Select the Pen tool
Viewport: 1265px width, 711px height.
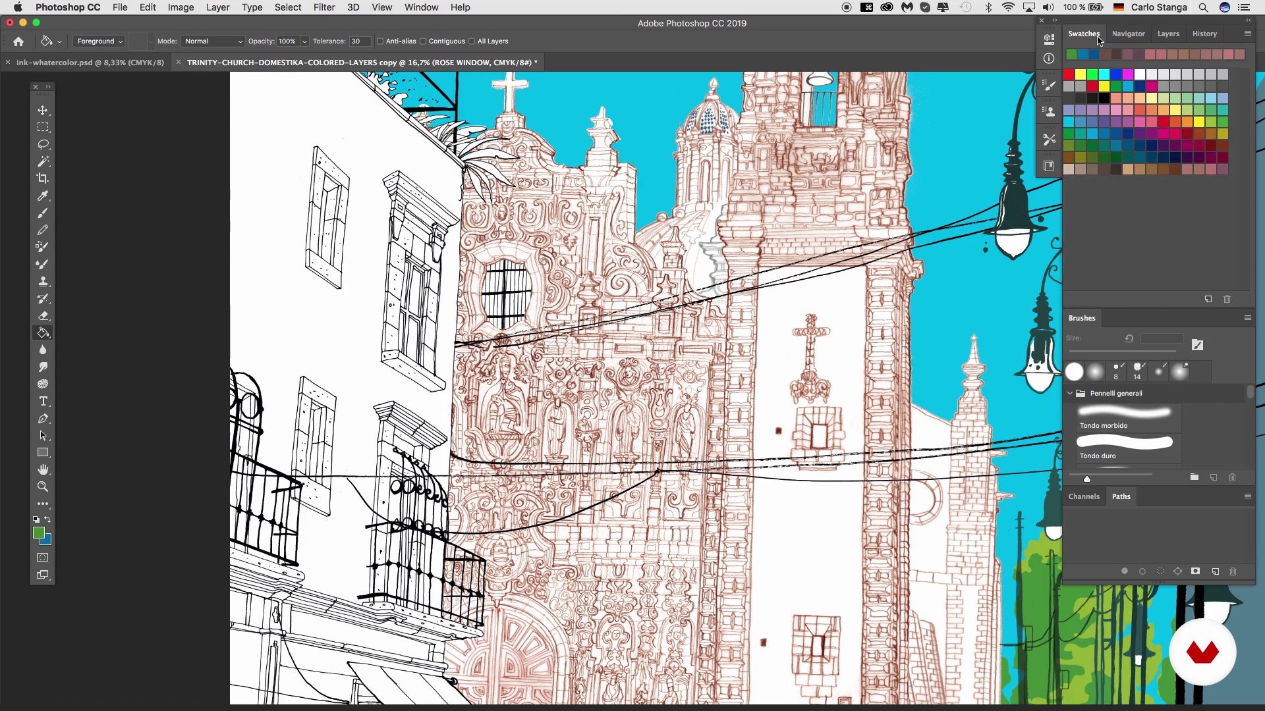click(x=43, y=418)
